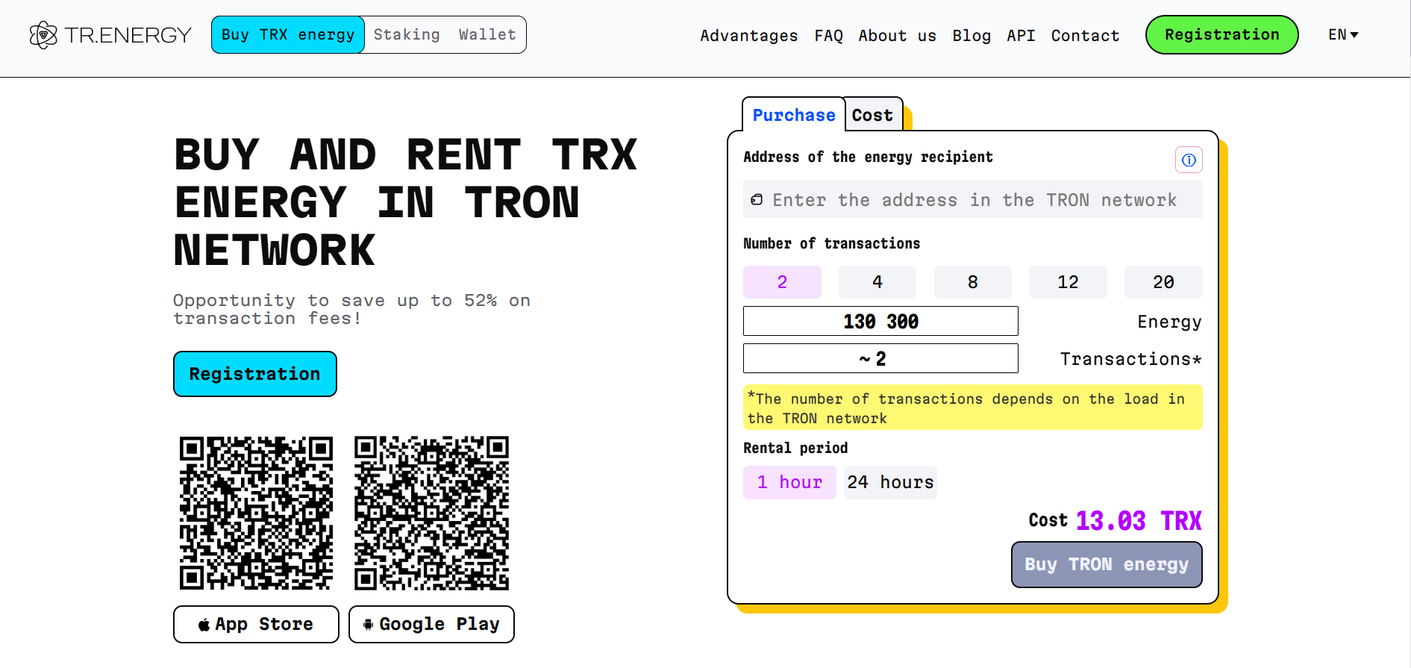
Task: Open FAQ page link
Action: 828,36
